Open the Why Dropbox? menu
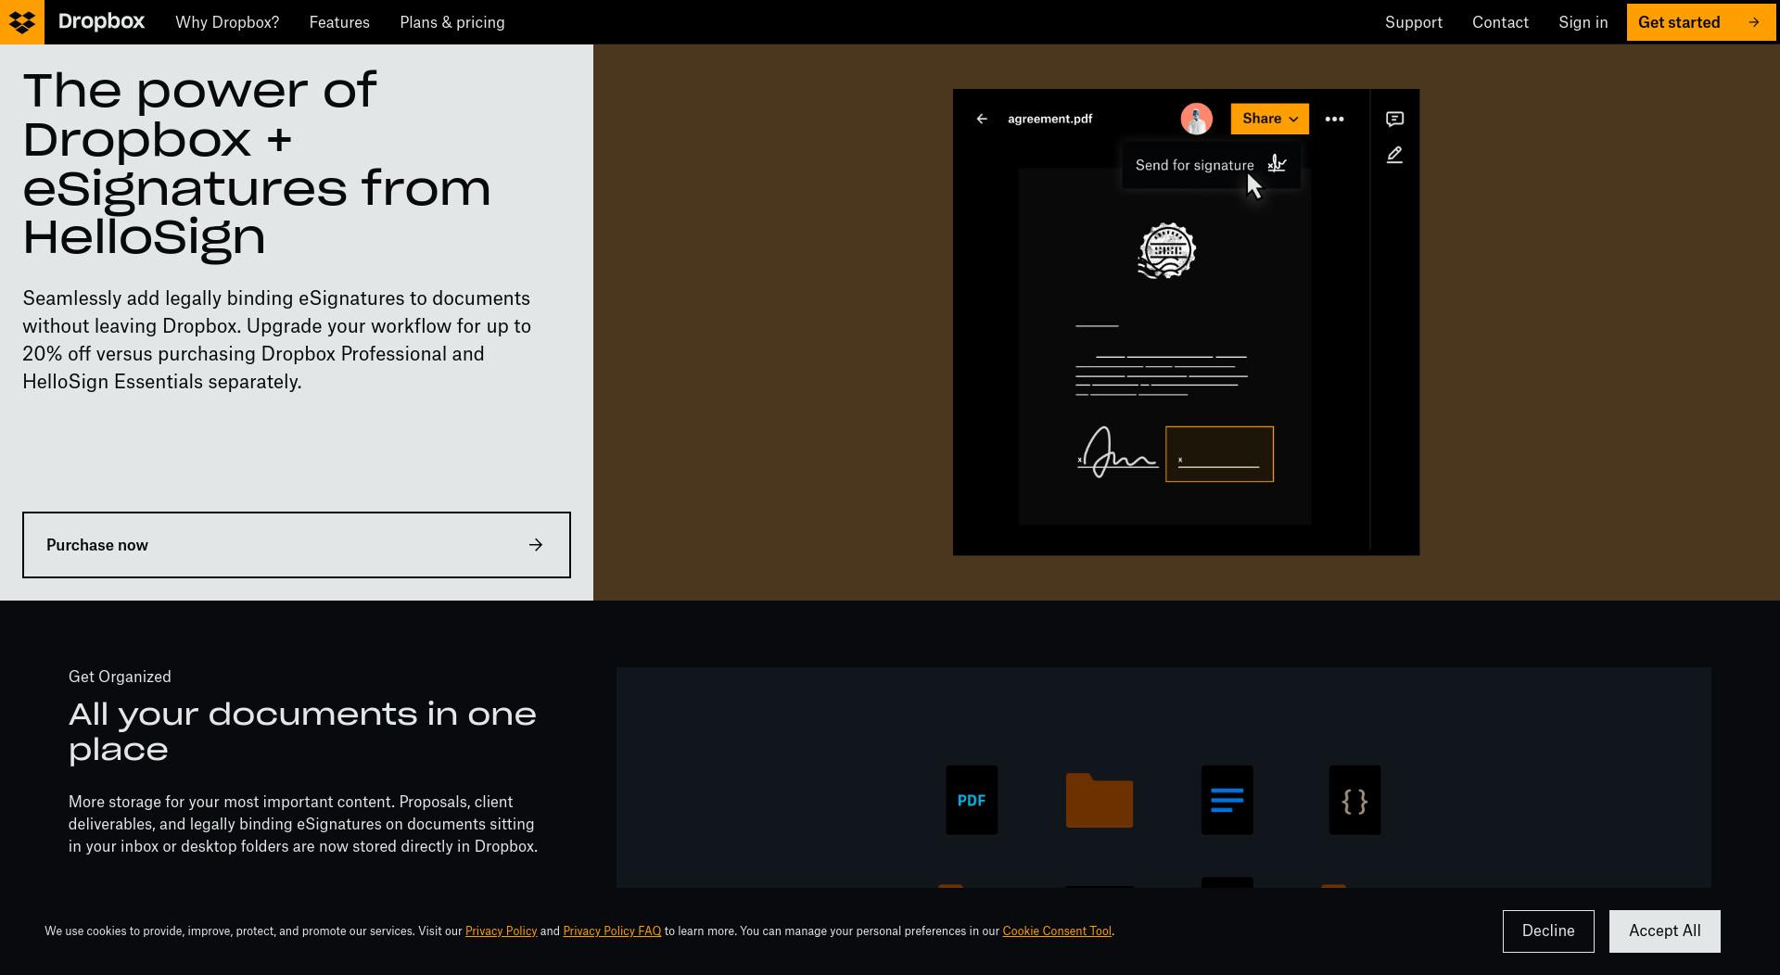This screenshot has width=1780, height=975. (227, 22)
